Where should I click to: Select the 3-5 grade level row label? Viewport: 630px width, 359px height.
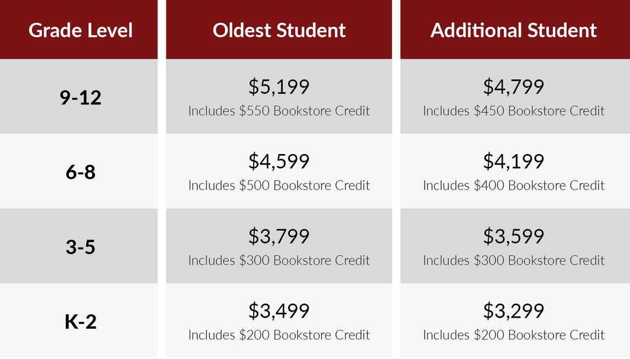(80, 247)
